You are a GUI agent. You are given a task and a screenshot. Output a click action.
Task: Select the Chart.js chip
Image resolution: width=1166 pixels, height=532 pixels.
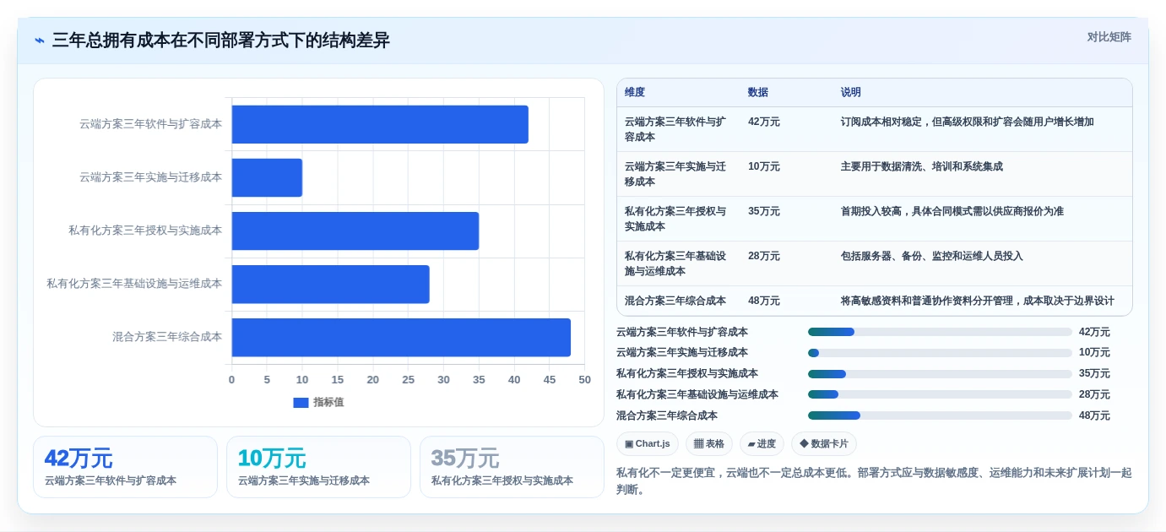[648, 444]
